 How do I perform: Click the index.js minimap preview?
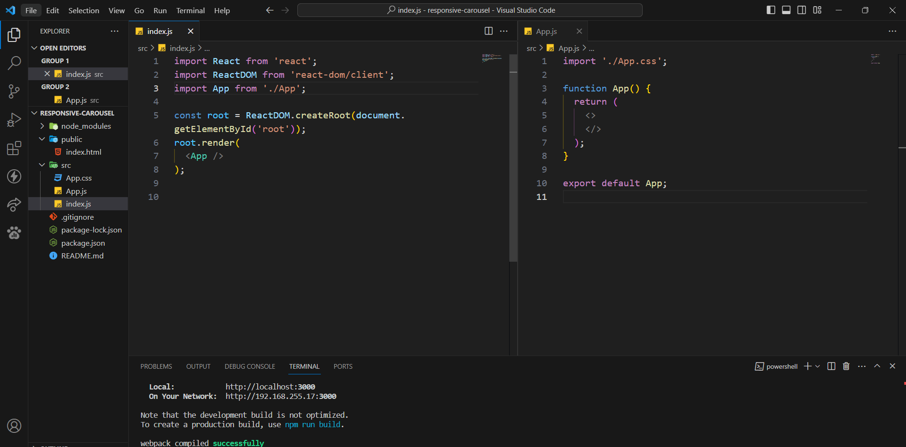[x=492, y=58]
